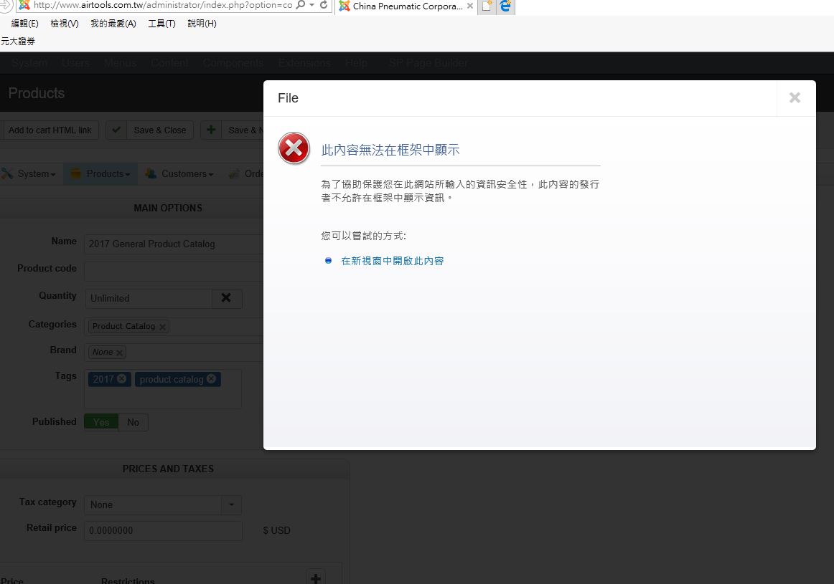834x584 pixels.
Task: Click the browser address URL field
Action: 162,5
